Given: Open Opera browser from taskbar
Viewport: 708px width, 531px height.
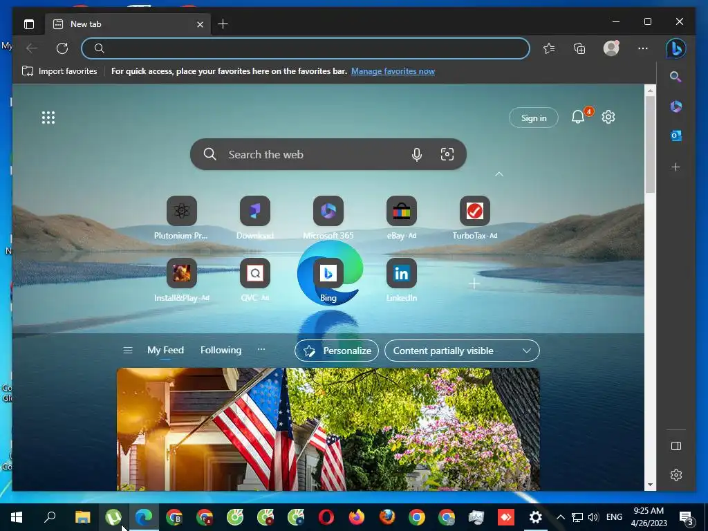Looking at the screenshot, I should tap(326, 517).
